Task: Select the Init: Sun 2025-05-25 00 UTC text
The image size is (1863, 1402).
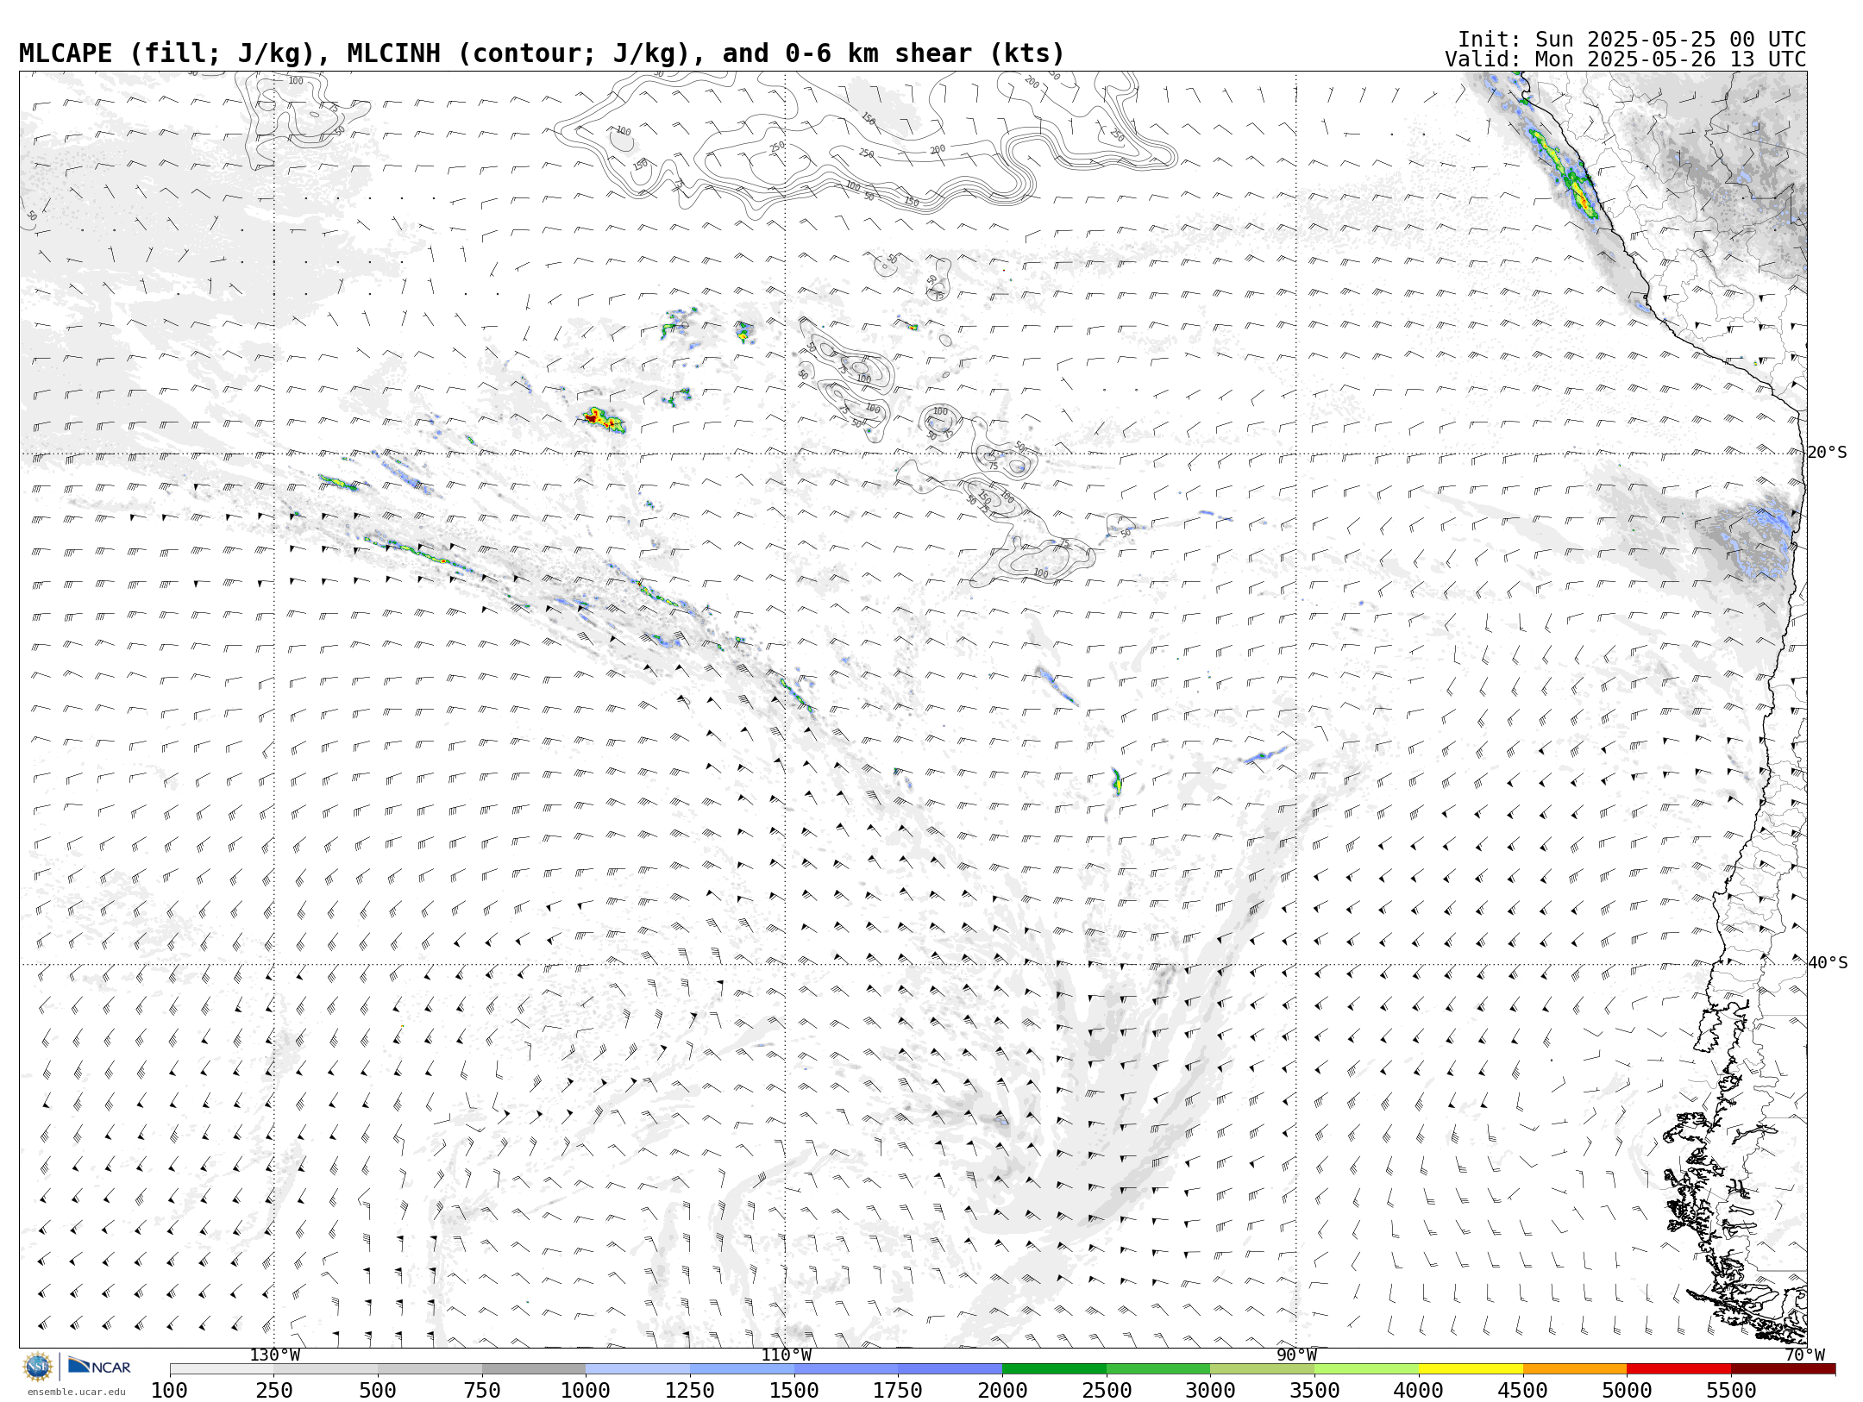Action: (1632, 40)
